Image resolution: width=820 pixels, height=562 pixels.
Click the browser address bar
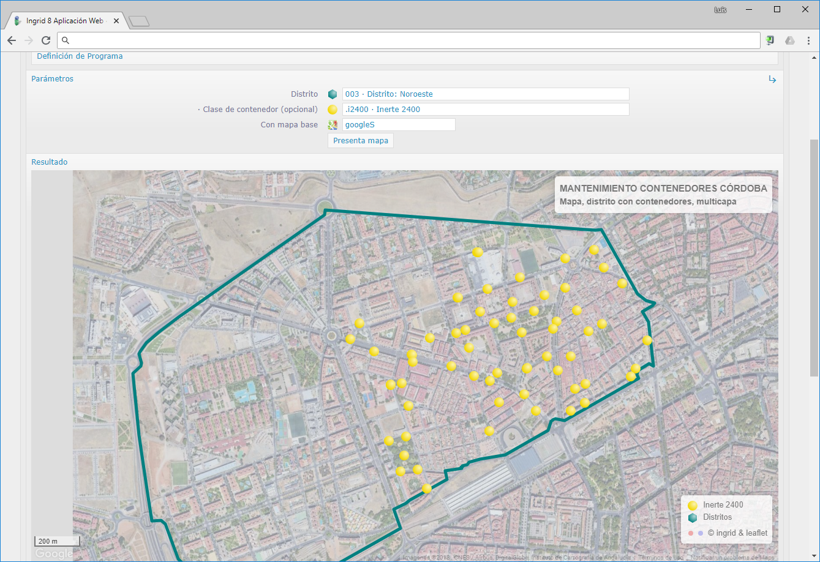pyautogui.click(x=410, y=40)
